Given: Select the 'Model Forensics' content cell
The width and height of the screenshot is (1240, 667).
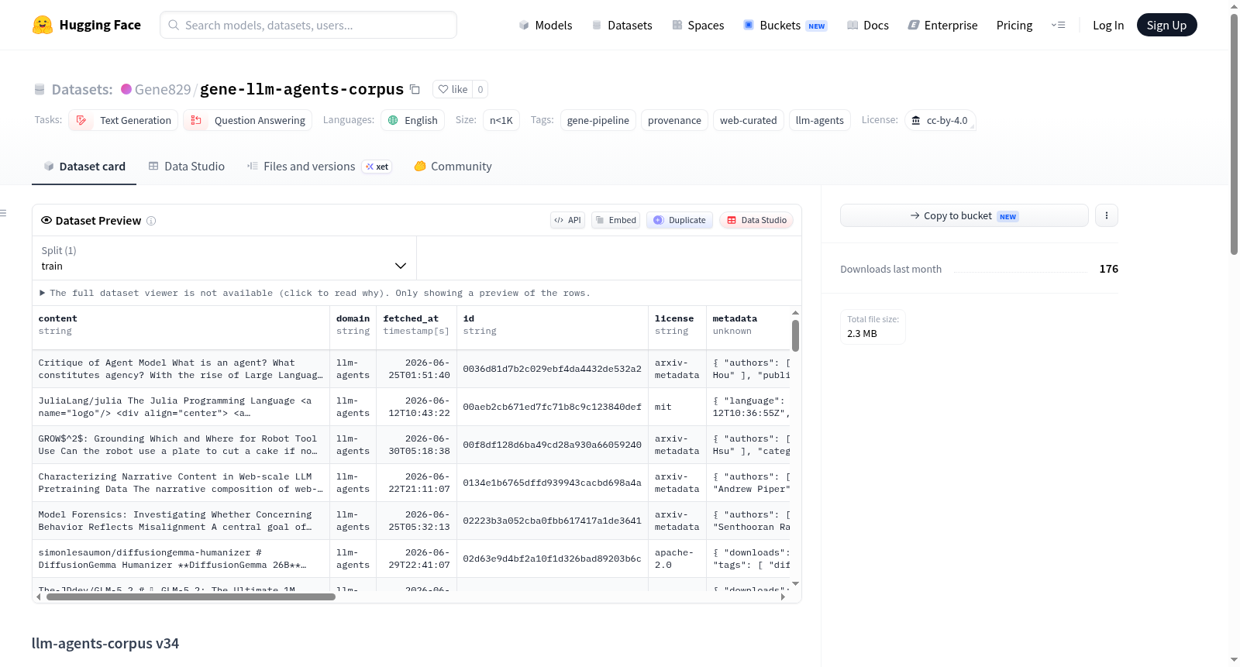Looking at the screenshot, I should point(181,521).
